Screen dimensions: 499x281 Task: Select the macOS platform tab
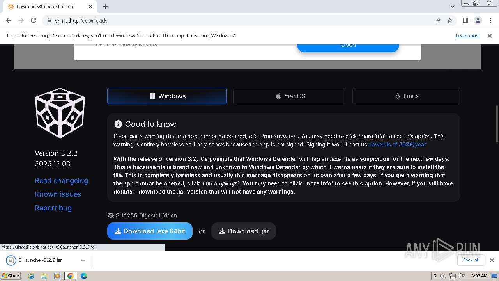[290, 96]
